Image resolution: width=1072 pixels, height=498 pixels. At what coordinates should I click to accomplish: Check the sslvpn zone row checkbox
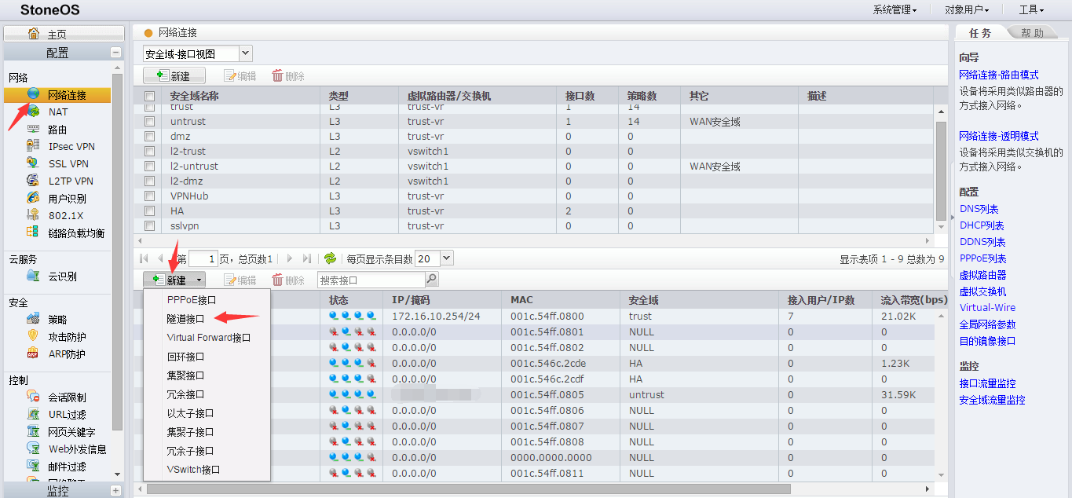pyautogui.click(x=149, y=226)
